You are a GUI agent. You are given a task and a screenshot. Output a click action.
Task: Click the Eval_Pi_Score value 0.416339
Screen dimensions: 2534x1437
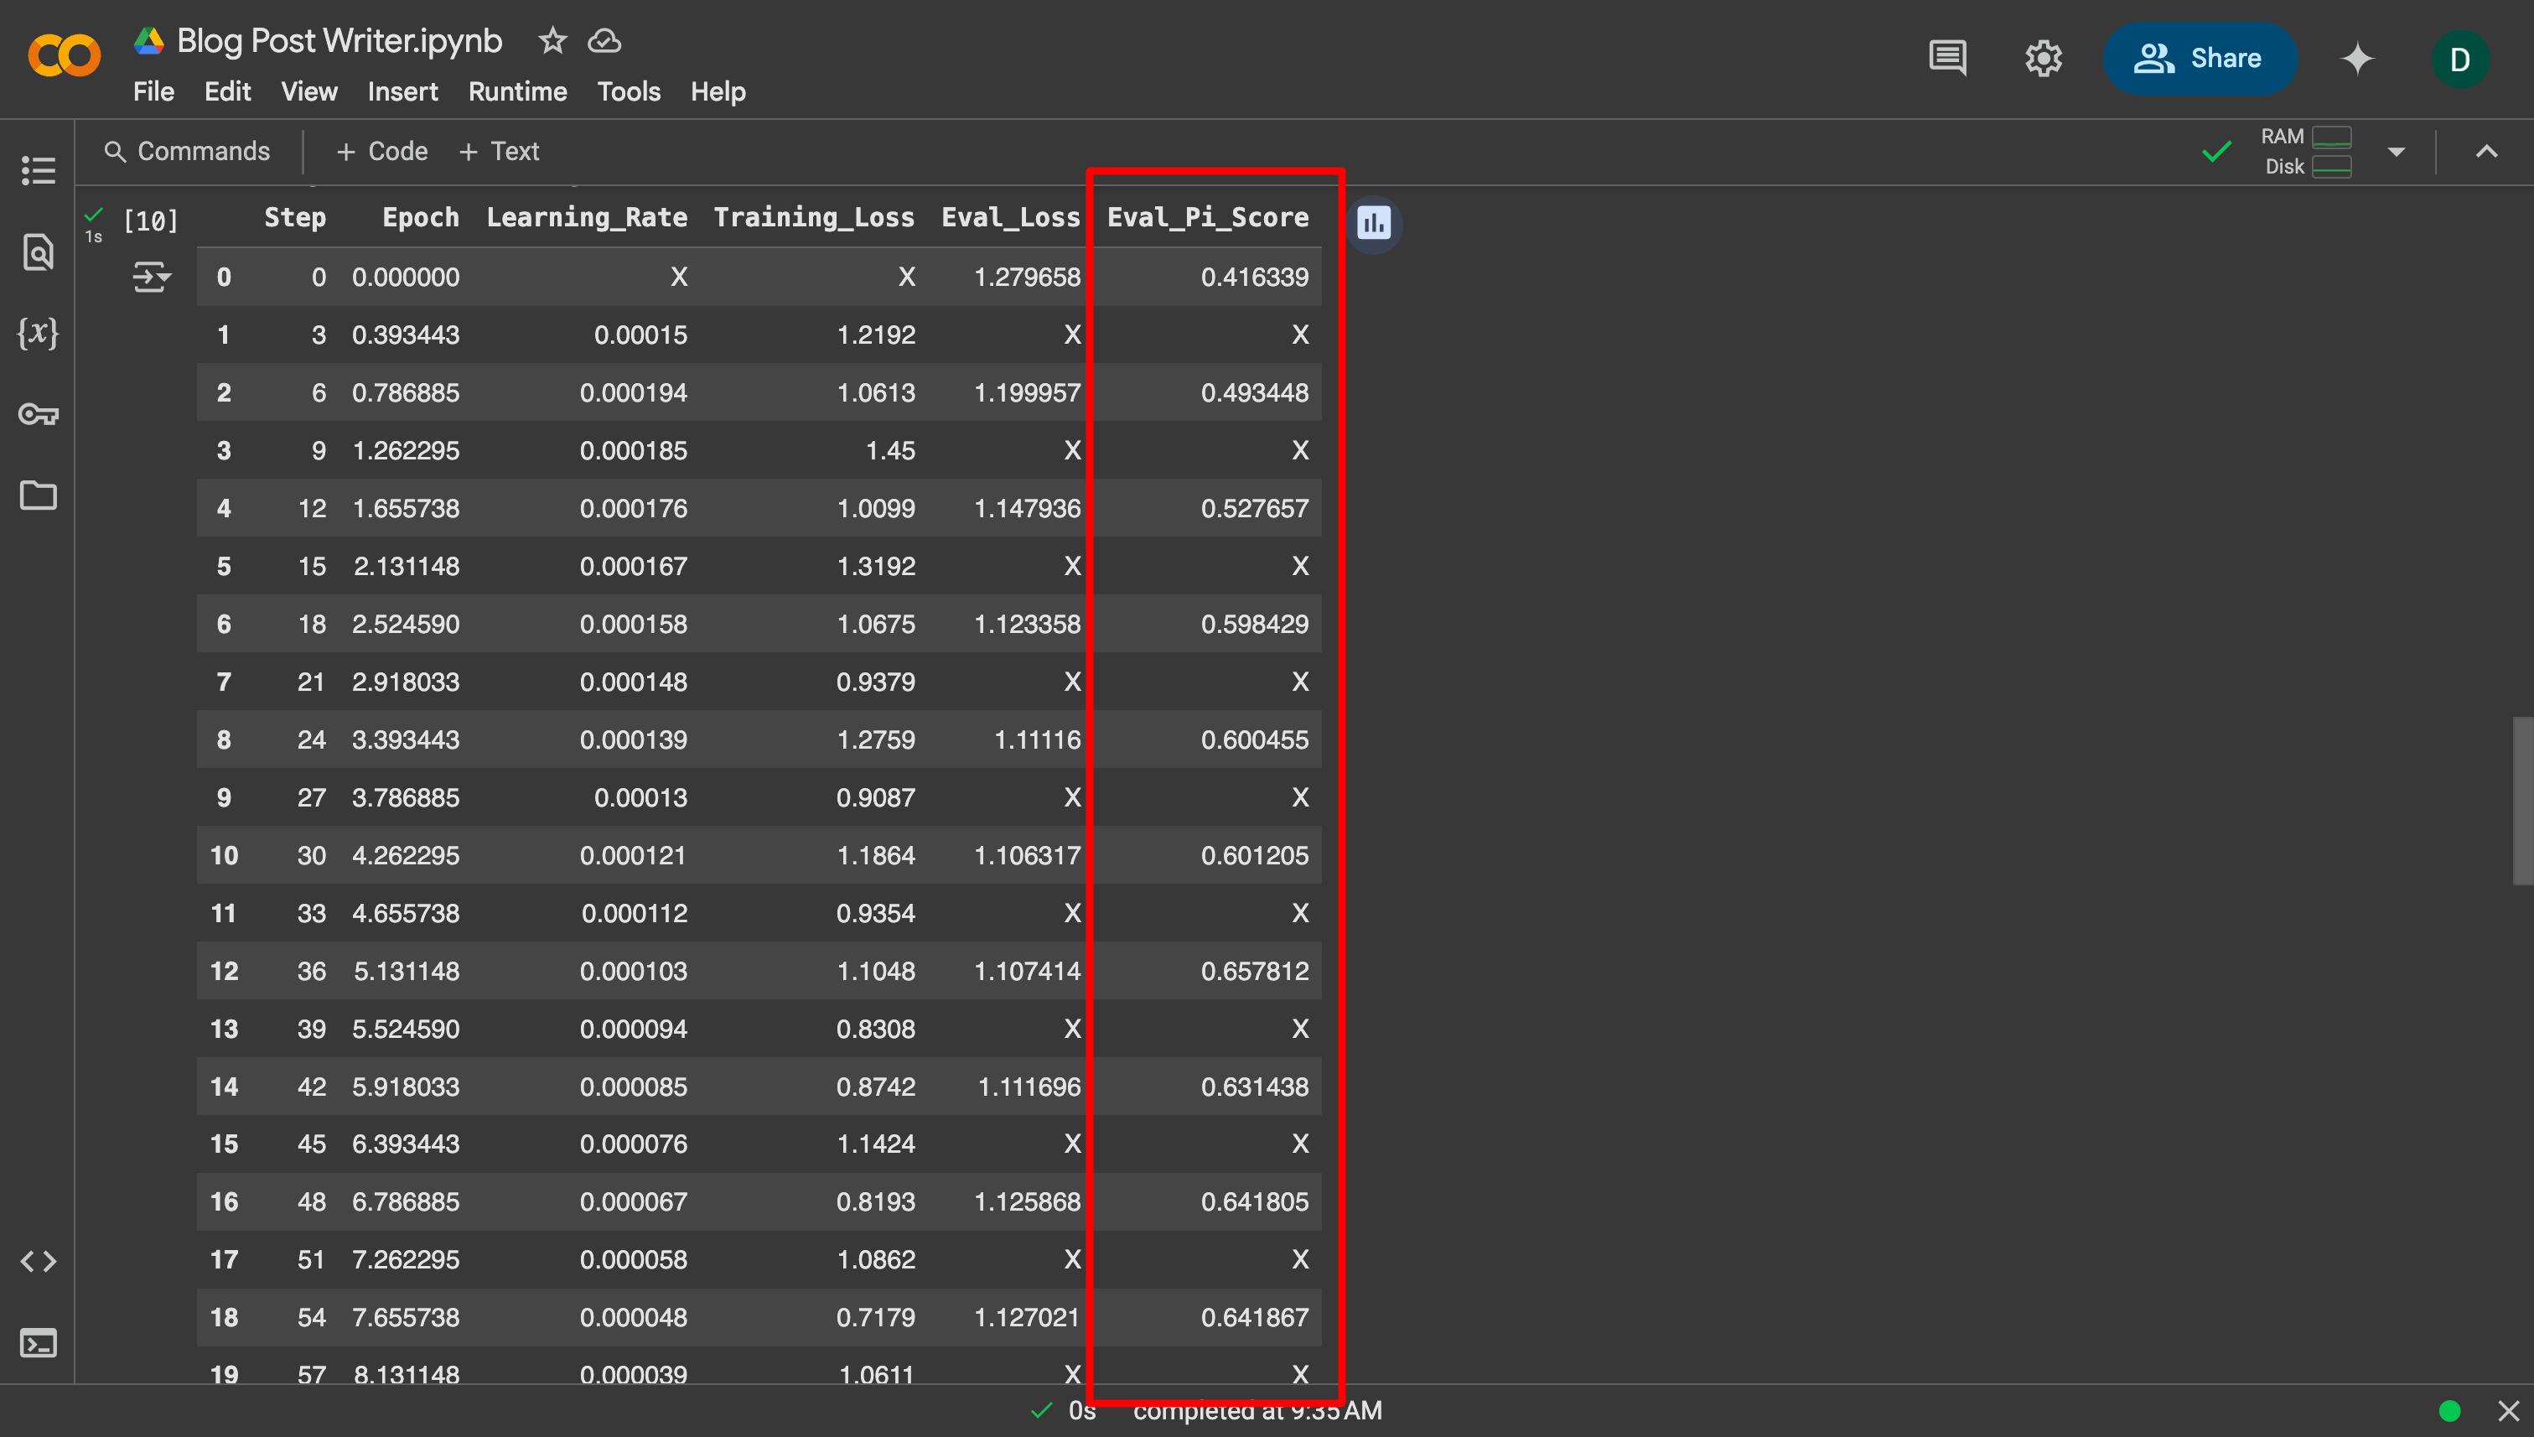tap(1254, 278)
